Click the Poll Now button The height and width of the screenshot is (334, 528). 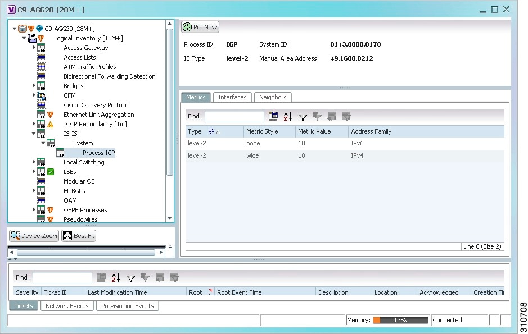(200, 27)
